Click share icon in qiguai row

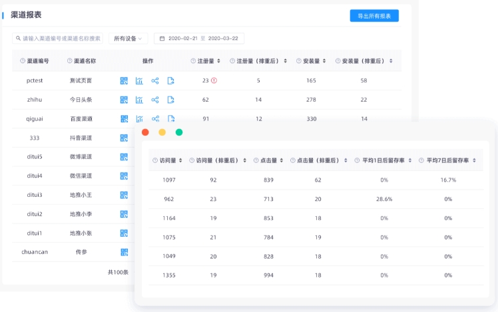point(155,118)
